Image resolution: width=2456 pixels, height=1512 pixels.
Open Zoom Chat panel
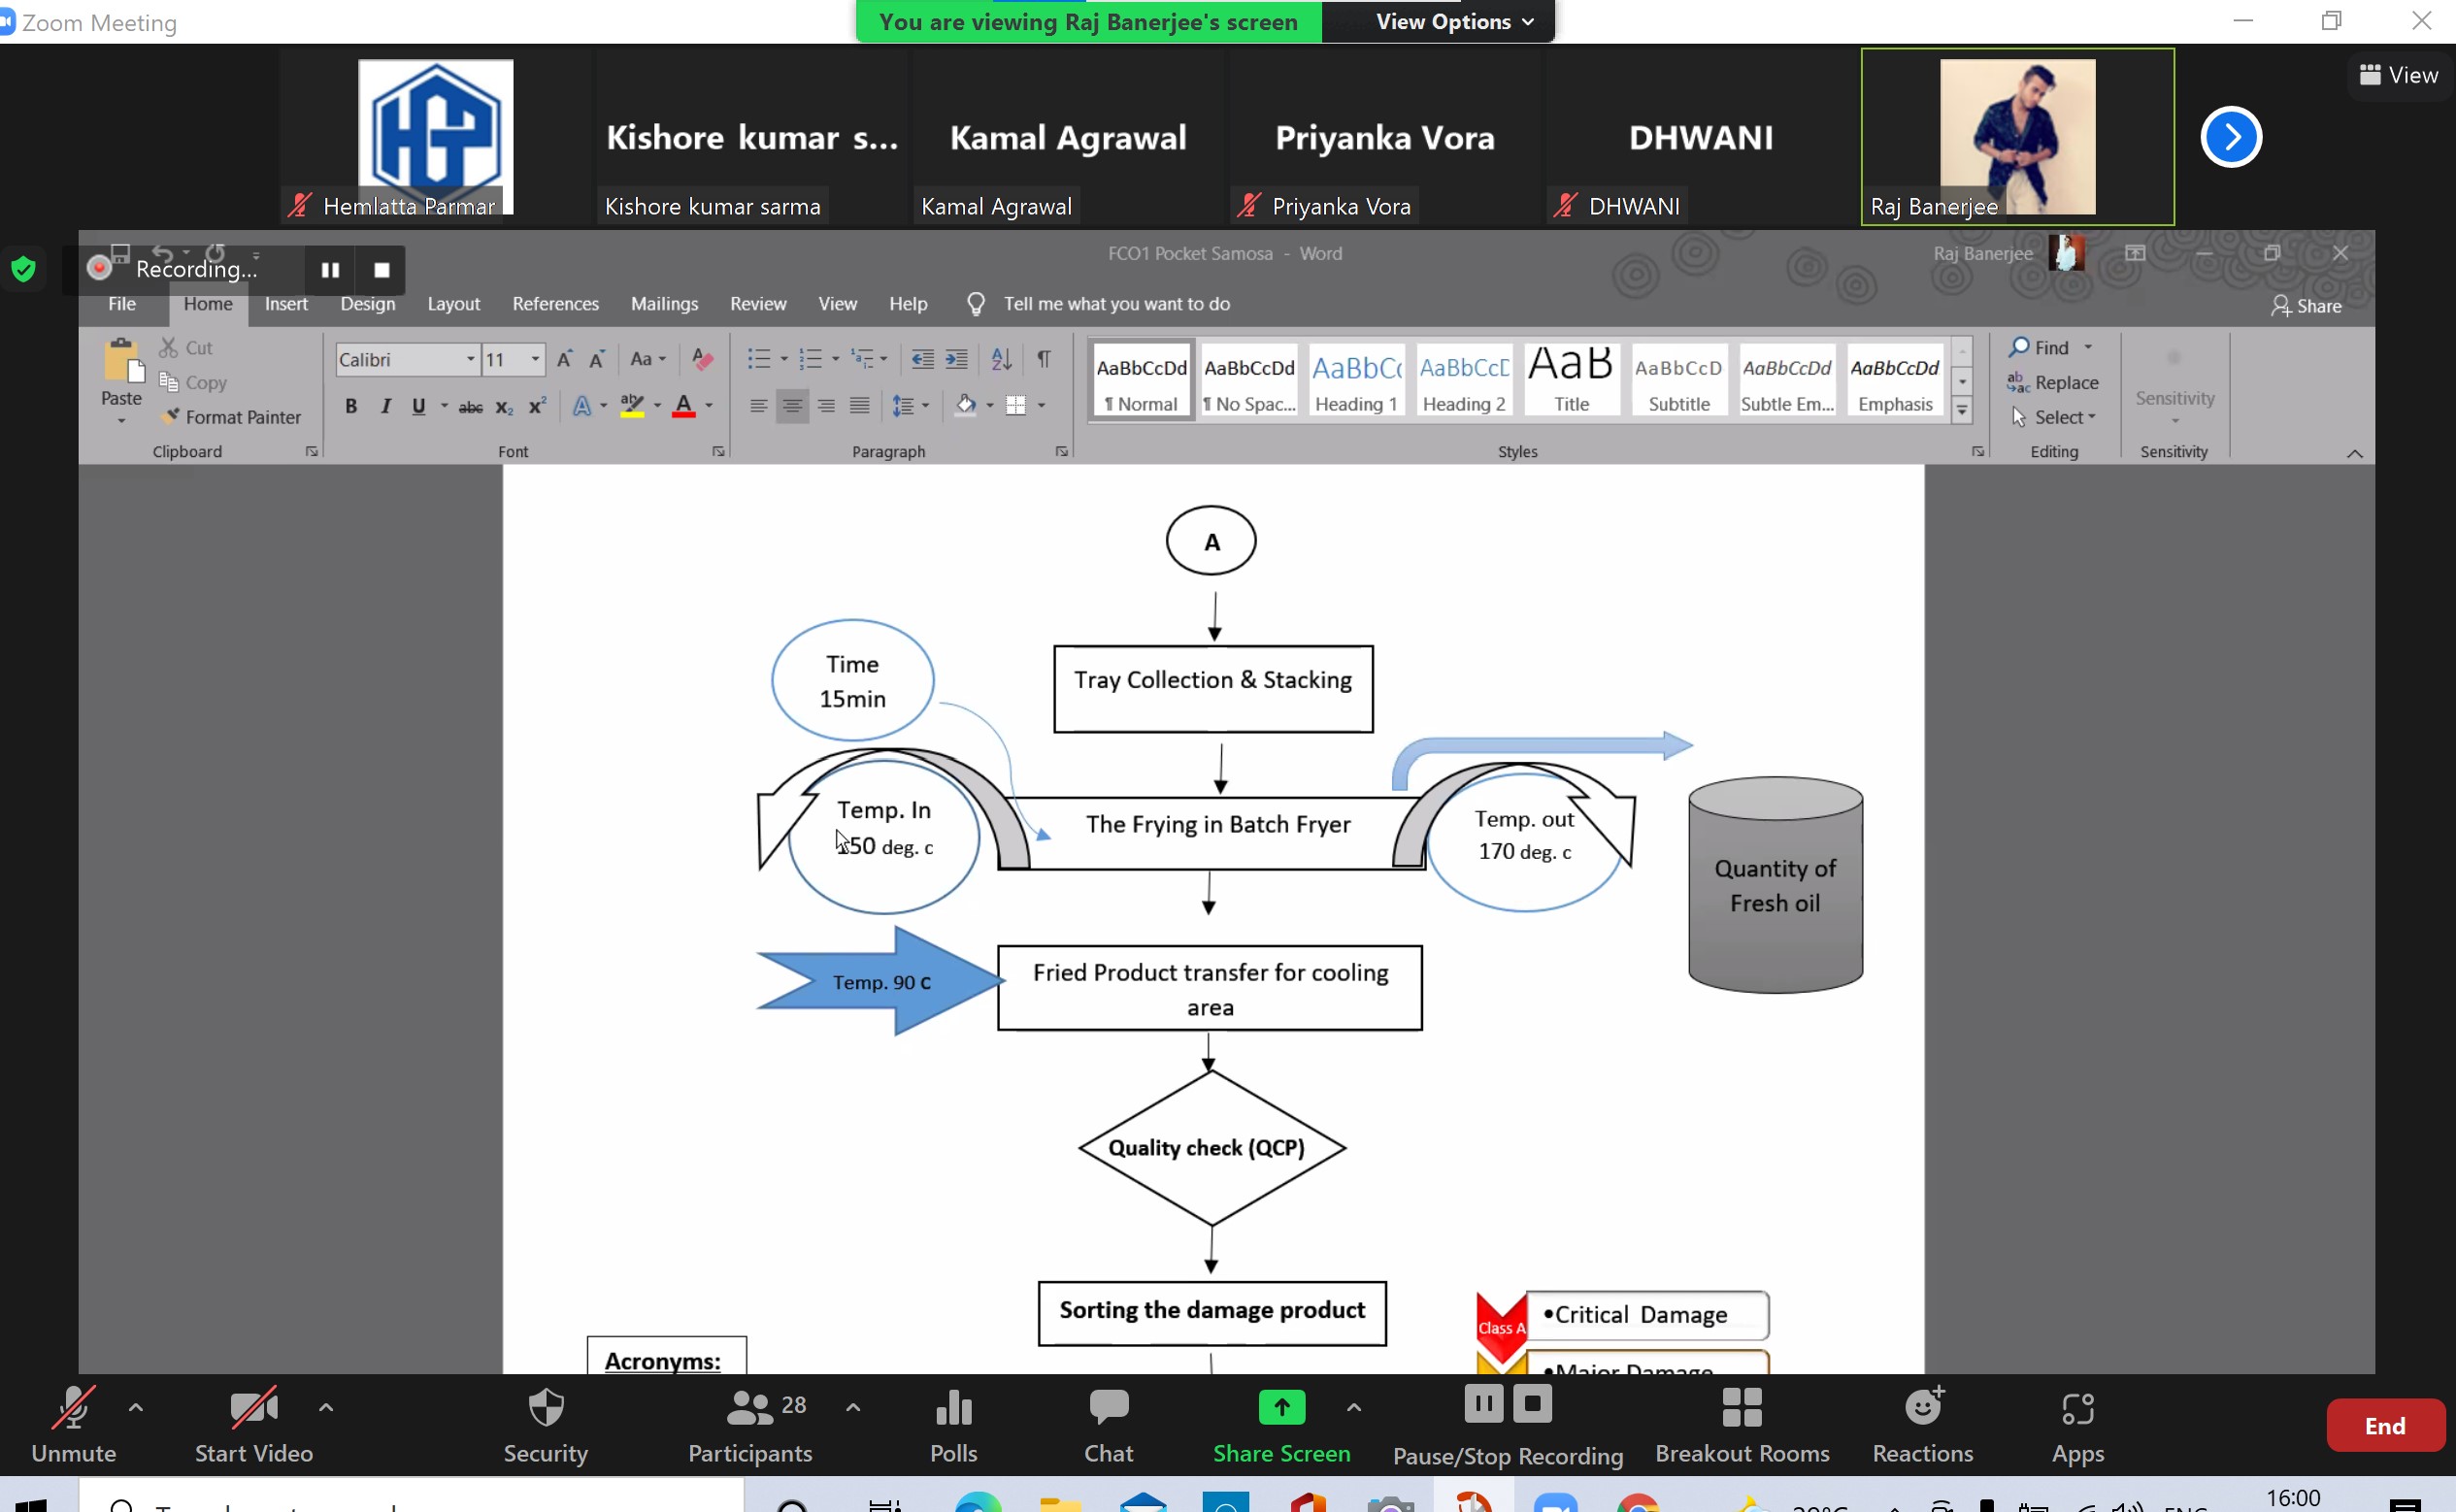pyautogui.click(x=1109, y=1425)
